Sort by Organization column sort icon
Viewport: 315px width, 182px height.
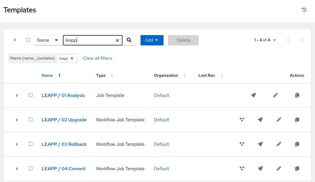(185, 75)
